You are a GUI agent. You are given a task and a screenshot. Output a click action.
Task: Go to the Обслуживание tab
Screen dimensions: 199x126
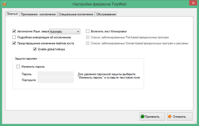tap(106, 14)
